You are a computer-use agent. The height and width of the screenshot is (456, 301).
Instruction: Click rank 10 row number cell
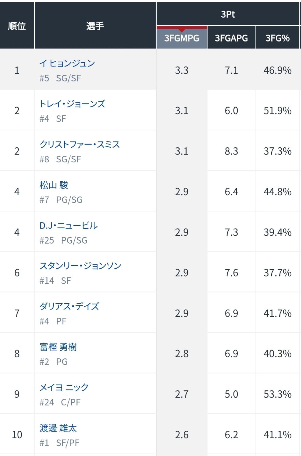(x=17, y=435)
